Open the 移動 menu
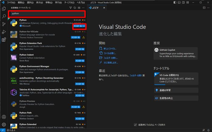 pos(49,2)
